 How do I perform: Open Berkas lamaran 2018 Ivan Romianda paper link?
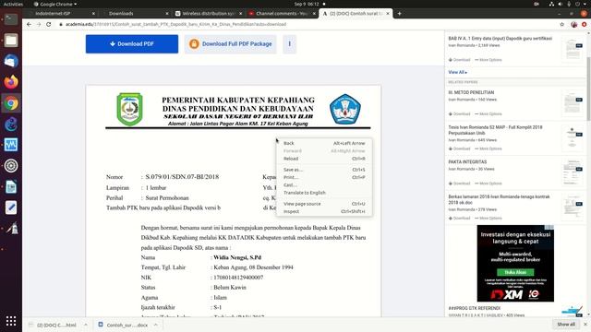(x=499, y=199)
